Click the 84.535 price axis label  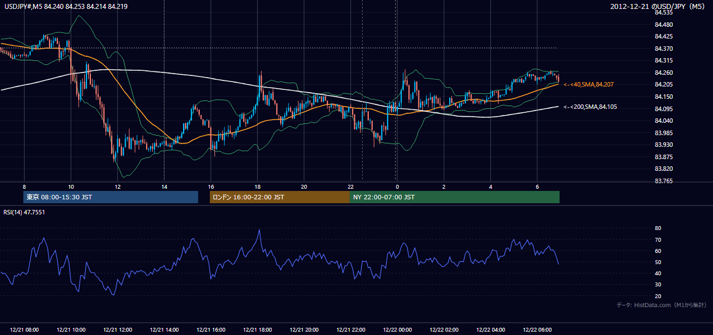[x=664, y=12]
